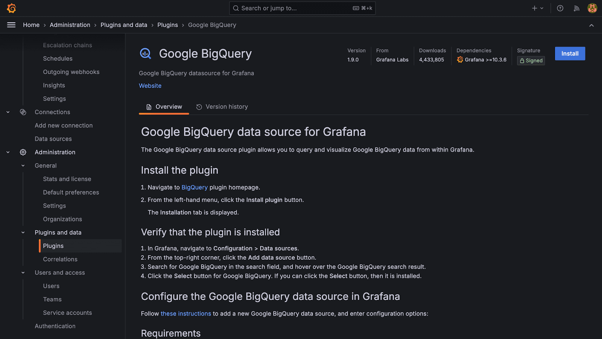
Task: Collapse the Plugins and data sidebar section
Action: [23, 232]
